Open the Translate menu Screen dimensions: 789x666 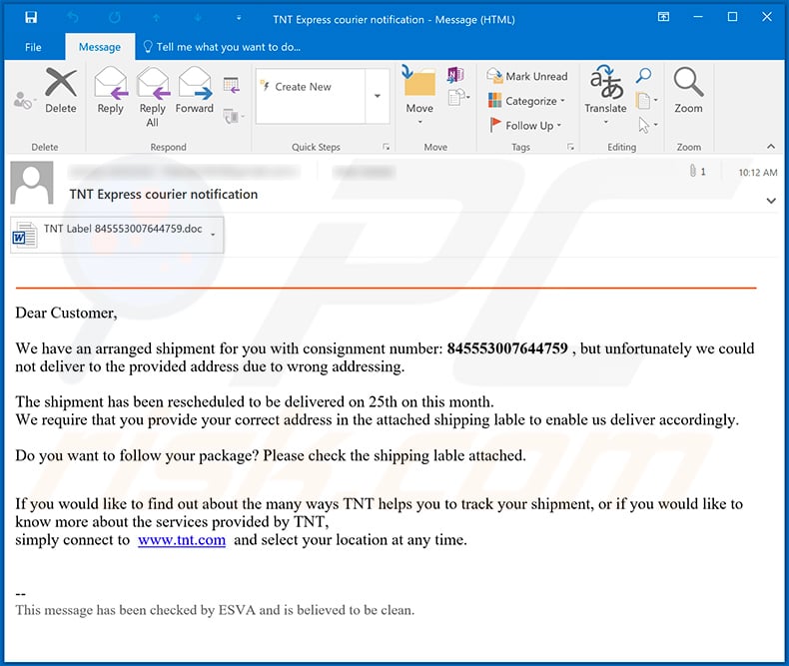coord(606,96)
